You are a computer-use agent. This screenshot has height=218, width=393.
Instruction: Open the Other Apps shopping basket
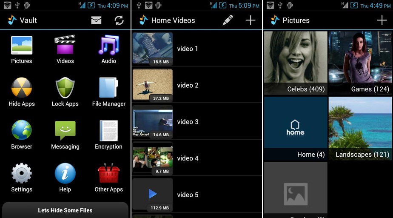pyautogui.click(x=108, y=173)
